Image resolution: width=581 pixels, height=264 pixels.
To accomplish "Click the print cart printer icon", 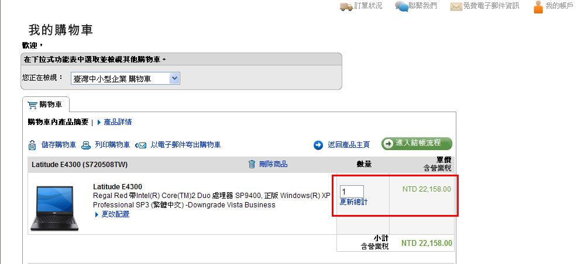I will (86, 145).
